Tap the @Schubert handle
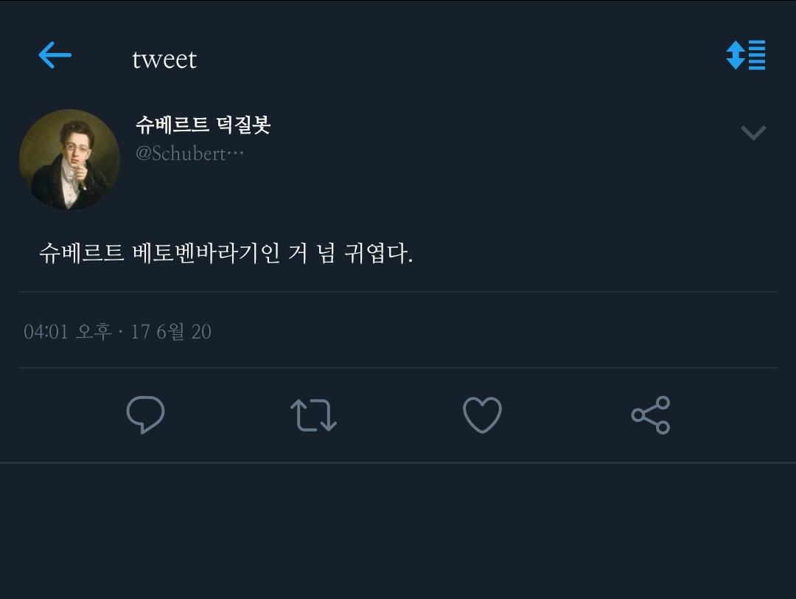This screenshot has height=599, width=796. tap(181, 153)
